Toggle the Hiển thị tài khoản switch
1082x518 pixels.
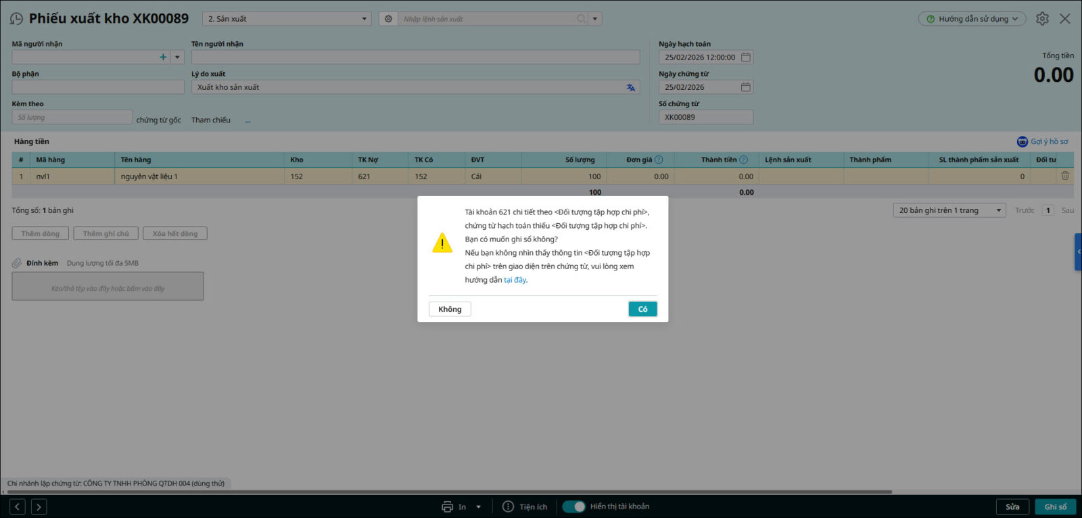coord(574,507)
